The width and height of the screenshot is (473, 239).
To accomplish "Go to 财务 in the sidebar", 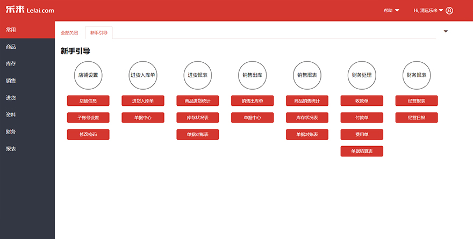I will (x=11, y=132).
